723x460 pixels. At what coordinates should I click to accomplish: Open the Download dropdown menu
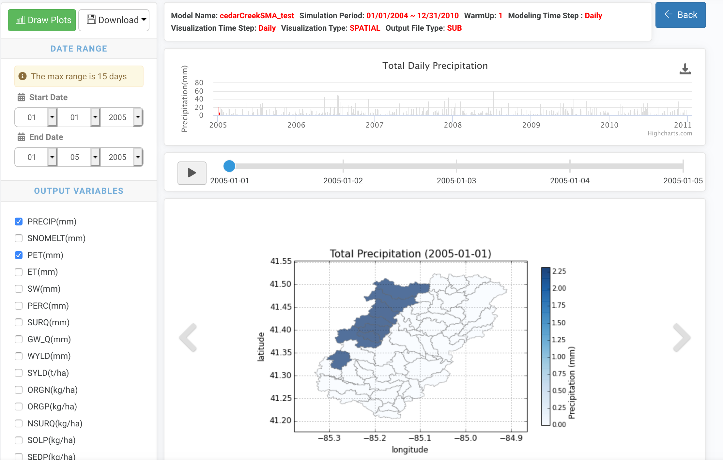pos(114,20)
